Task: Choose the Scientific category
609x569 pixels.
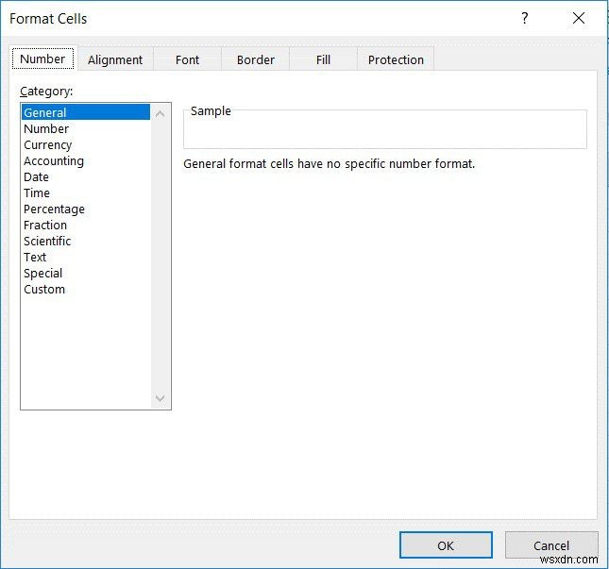Action: (x=47, y=242)
